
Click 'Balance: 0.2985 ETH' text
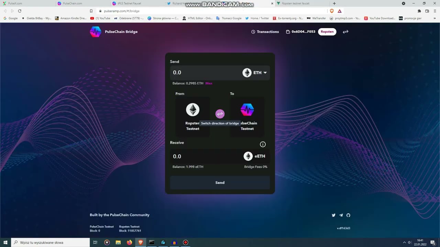click(188, 83)
